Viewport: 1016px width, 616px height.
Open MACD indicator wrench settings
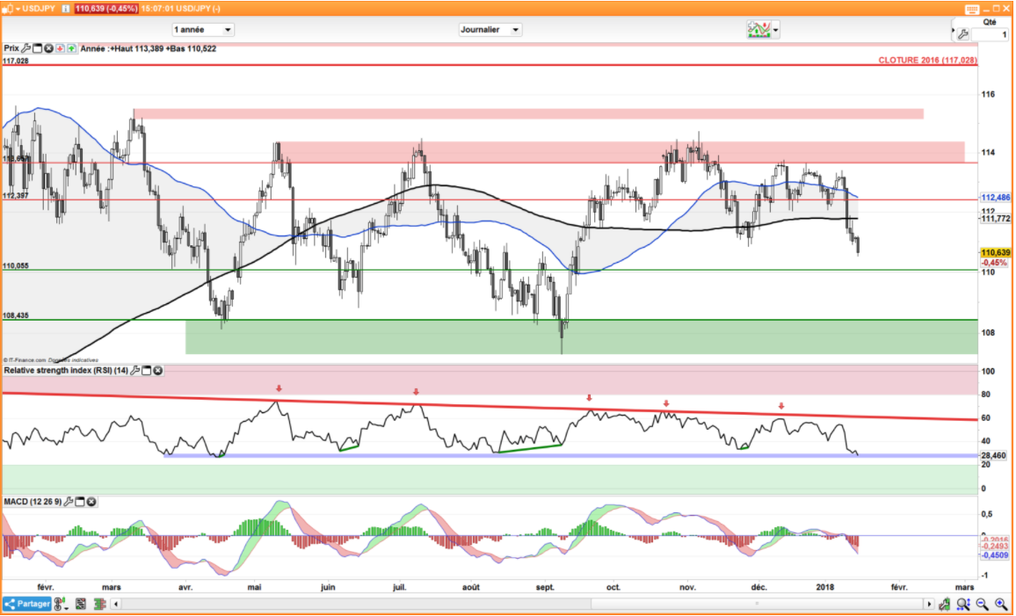click(69, 502)
